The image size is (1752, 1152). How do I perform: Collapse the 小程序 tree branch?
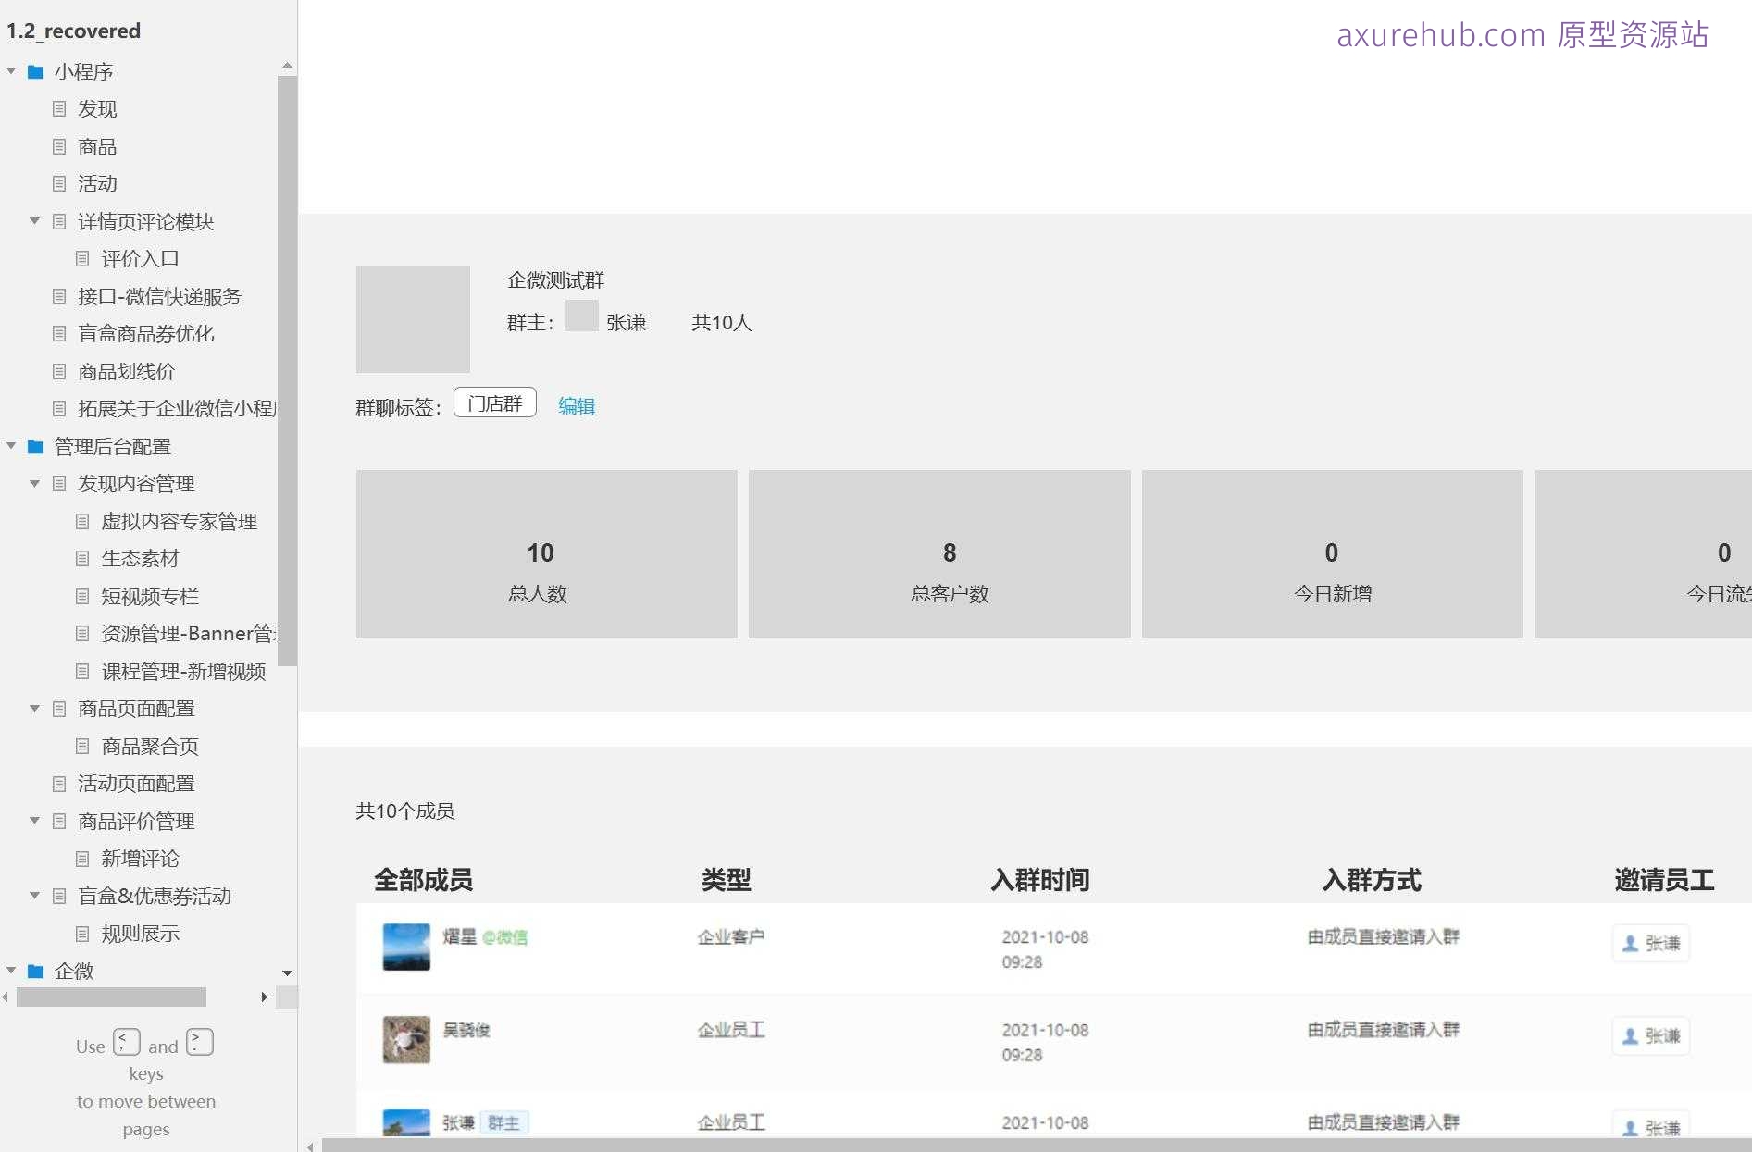(11, 71)
